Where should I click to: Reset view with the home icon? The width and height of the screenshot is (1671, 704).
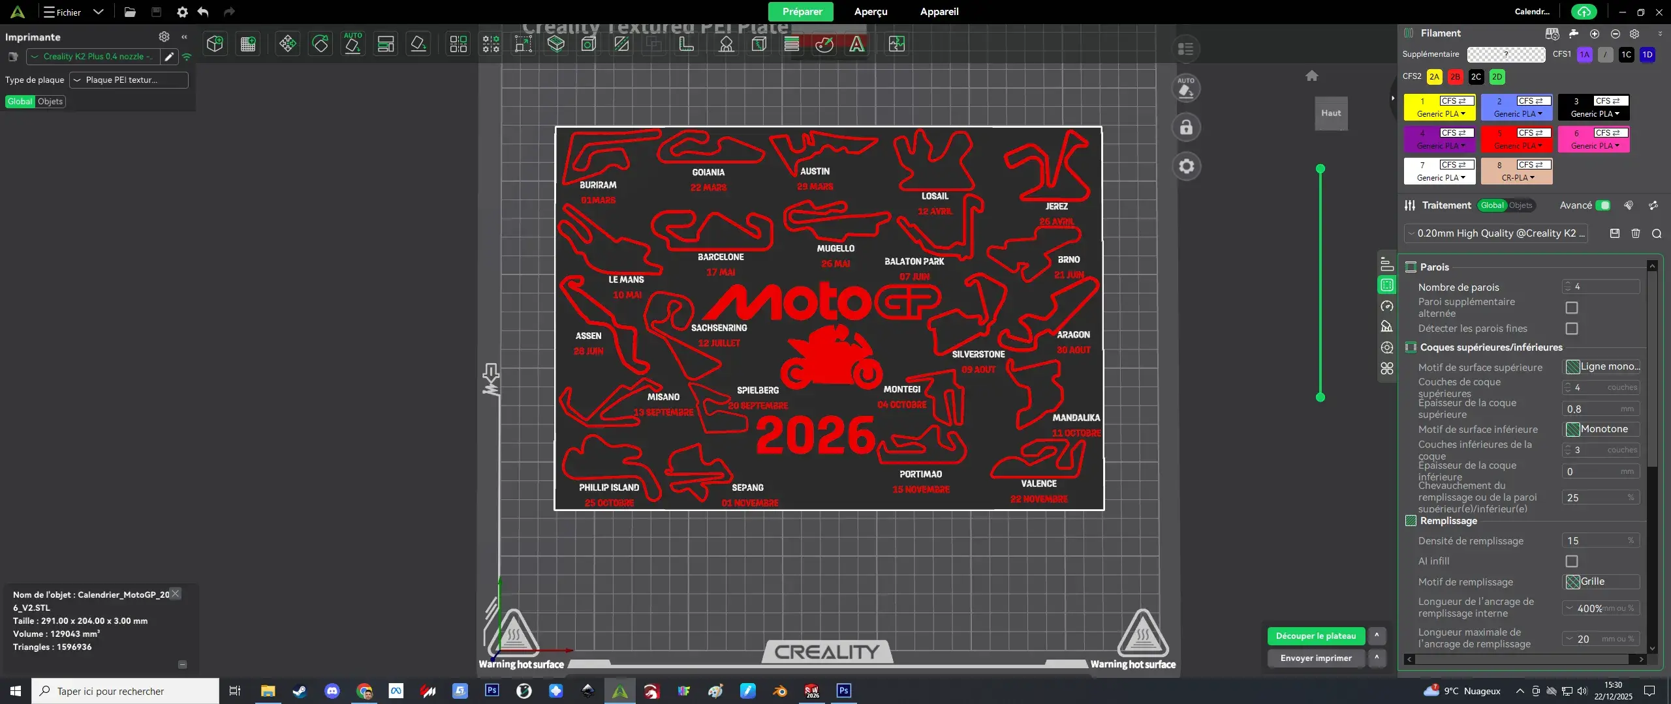click(x=1312, y=76)
